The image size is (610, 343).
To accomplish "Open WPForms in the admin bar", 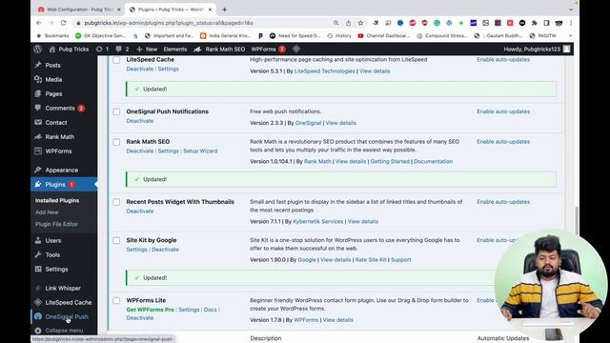I will point(269,49).
